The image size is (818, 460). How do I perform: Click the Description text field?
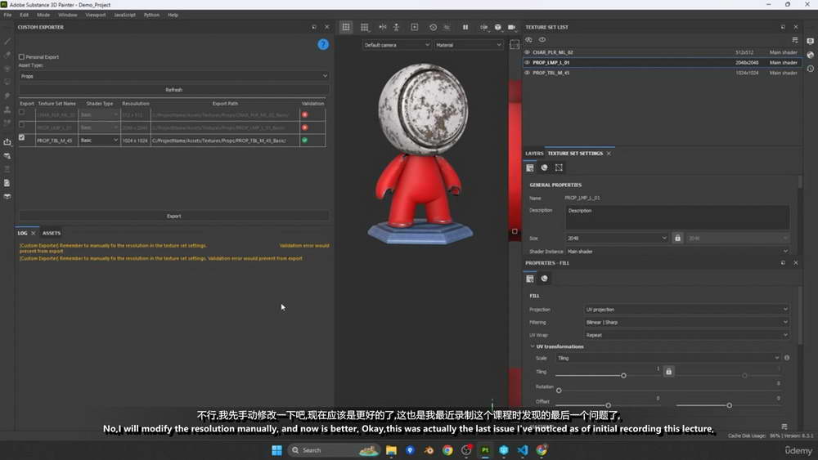tap(677, 217)
